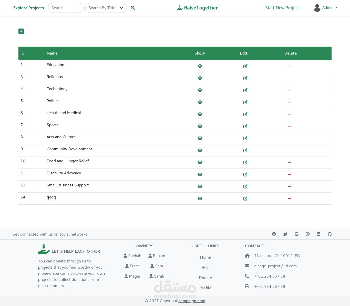
Task: Click the magnifying glass search icon
Action: tap(133, 8)
